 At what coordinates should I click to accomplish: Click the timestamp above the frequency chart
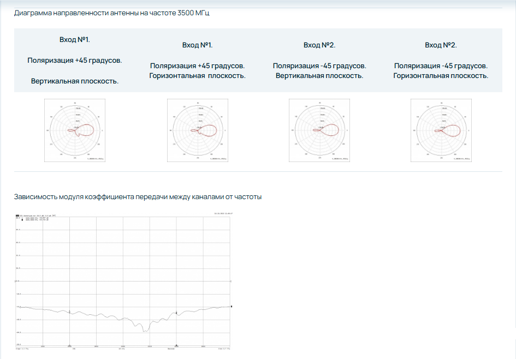(223, 213)
